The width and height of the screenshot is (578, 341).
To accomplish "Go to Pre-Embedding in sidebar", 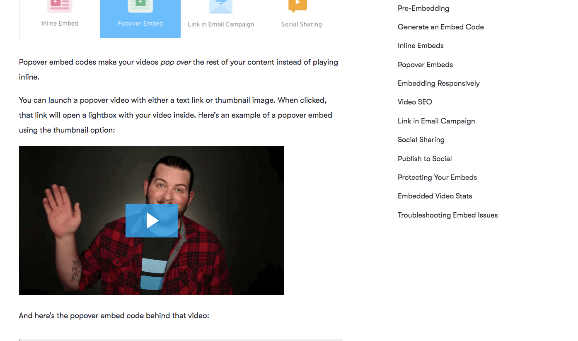I will point(423,8).
